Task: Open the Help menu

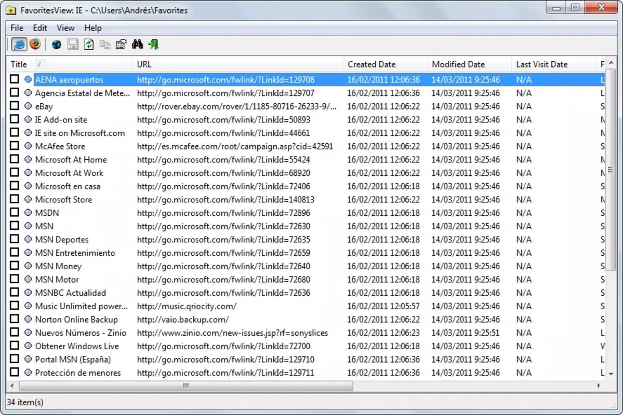Action: click(x=93, y=28)
